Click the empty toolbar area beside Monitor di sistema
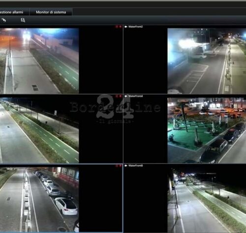The height and width of the screenshot is (233, 246). point(159,12)
